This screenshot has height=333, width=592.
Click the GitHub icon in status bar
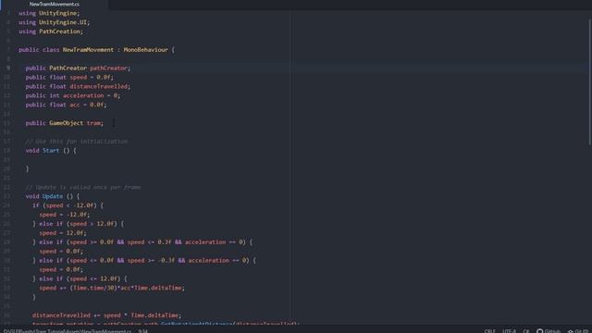point(549,331)
